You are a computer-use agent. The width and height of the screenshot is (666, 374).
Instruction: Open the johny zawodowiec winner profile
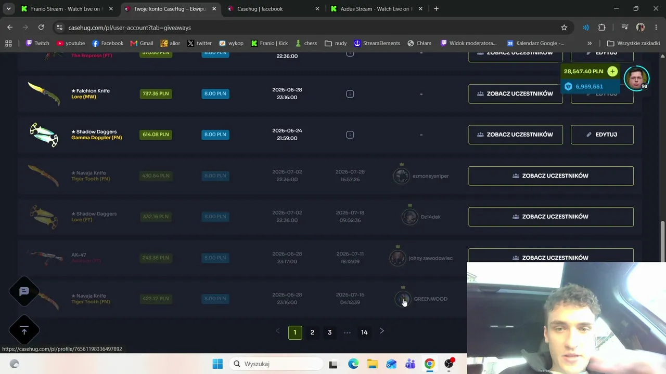pos(421,258)
